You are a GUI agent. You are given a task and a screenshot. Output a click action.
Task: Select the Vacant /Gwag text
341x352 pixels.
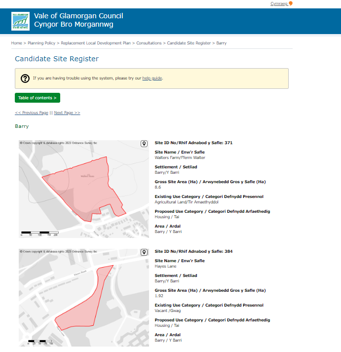coord(168,311)
